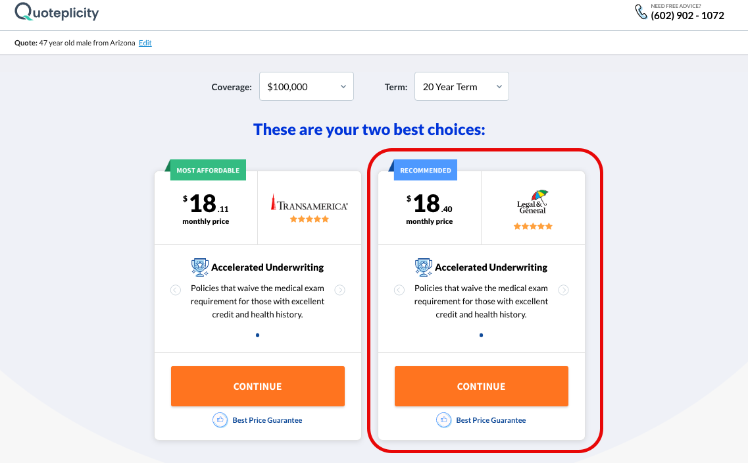748x463 pixels.
Task: Open the 20 Year Term dropdown
Action: (x=461, y=86)
